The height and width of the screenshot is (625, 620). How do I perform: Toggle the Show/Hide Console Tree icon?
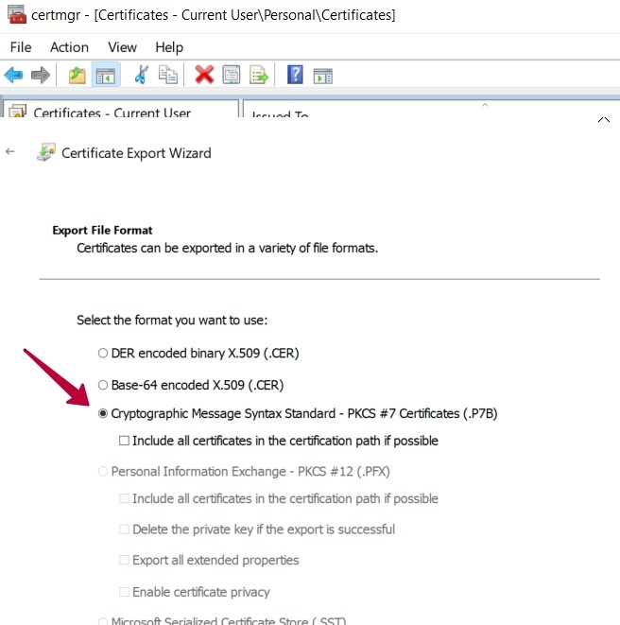tap(104, 75)
